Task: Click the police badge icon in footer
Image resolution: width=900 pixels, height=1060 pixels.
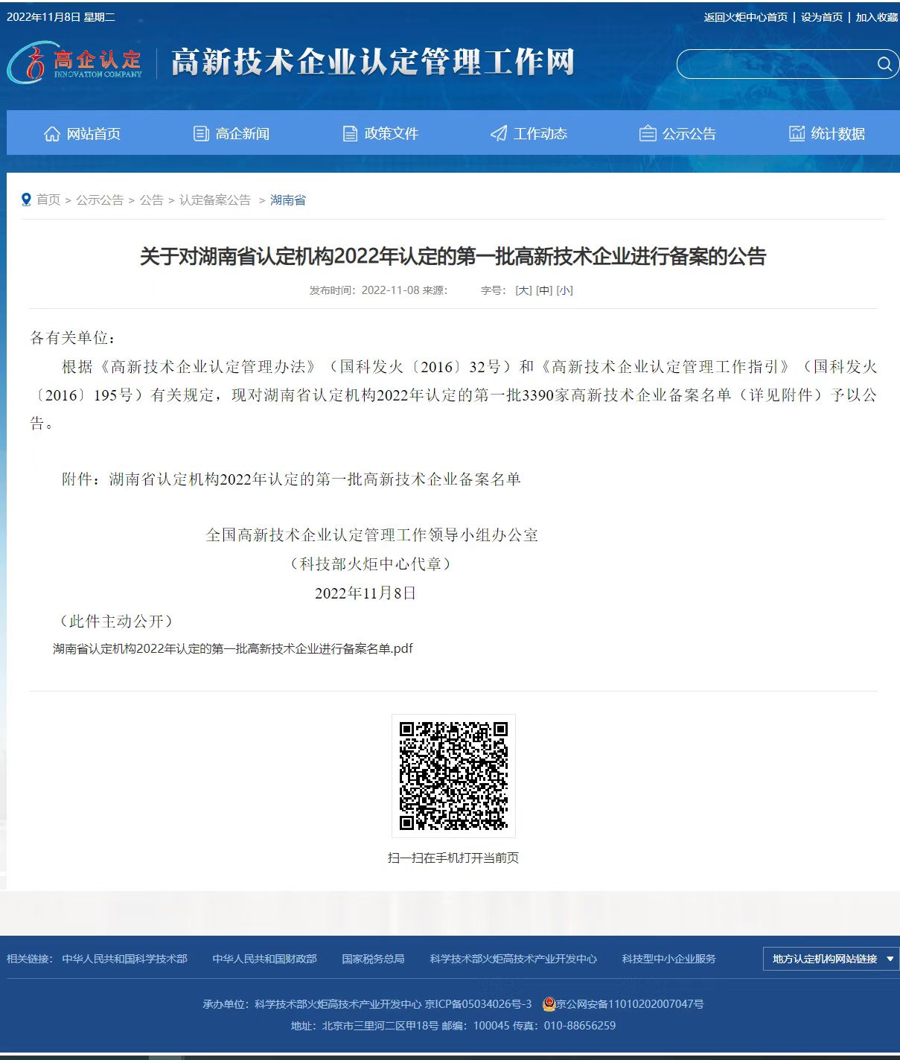Action: point(549,1004)
